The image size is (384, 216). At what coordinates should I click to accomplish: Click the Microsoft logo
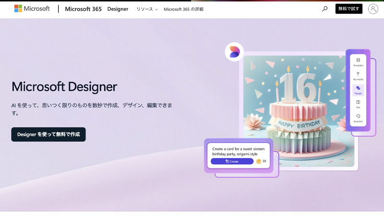[32, 9]
